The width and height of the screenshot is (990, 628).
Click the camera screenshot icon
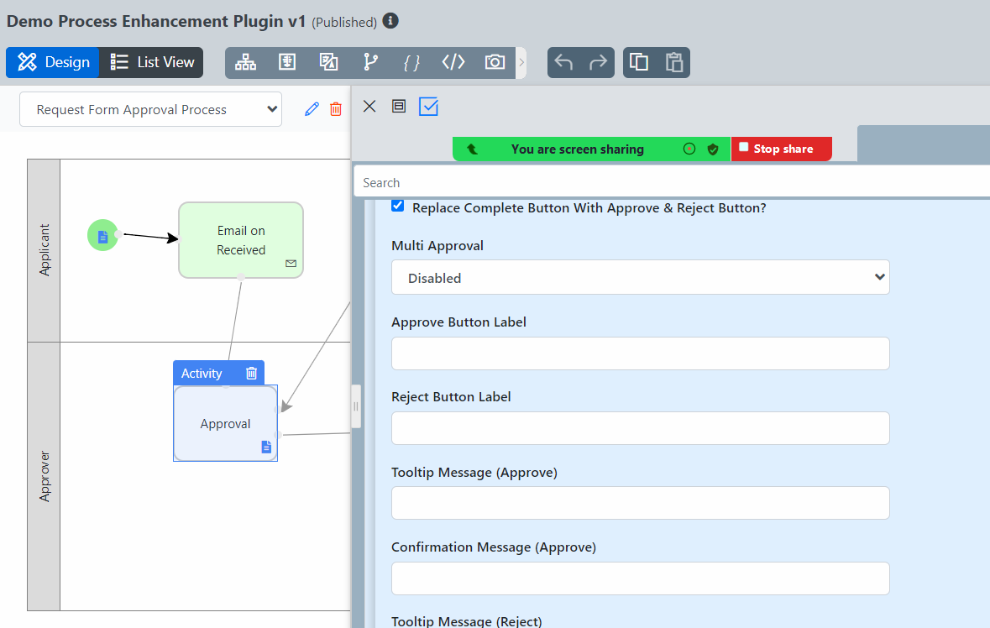click(495, 62)
